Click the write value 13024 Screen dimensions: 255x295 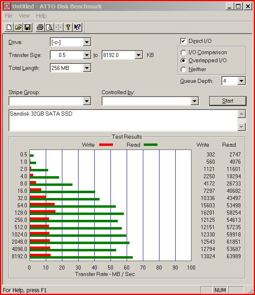[x=208, y=256]
